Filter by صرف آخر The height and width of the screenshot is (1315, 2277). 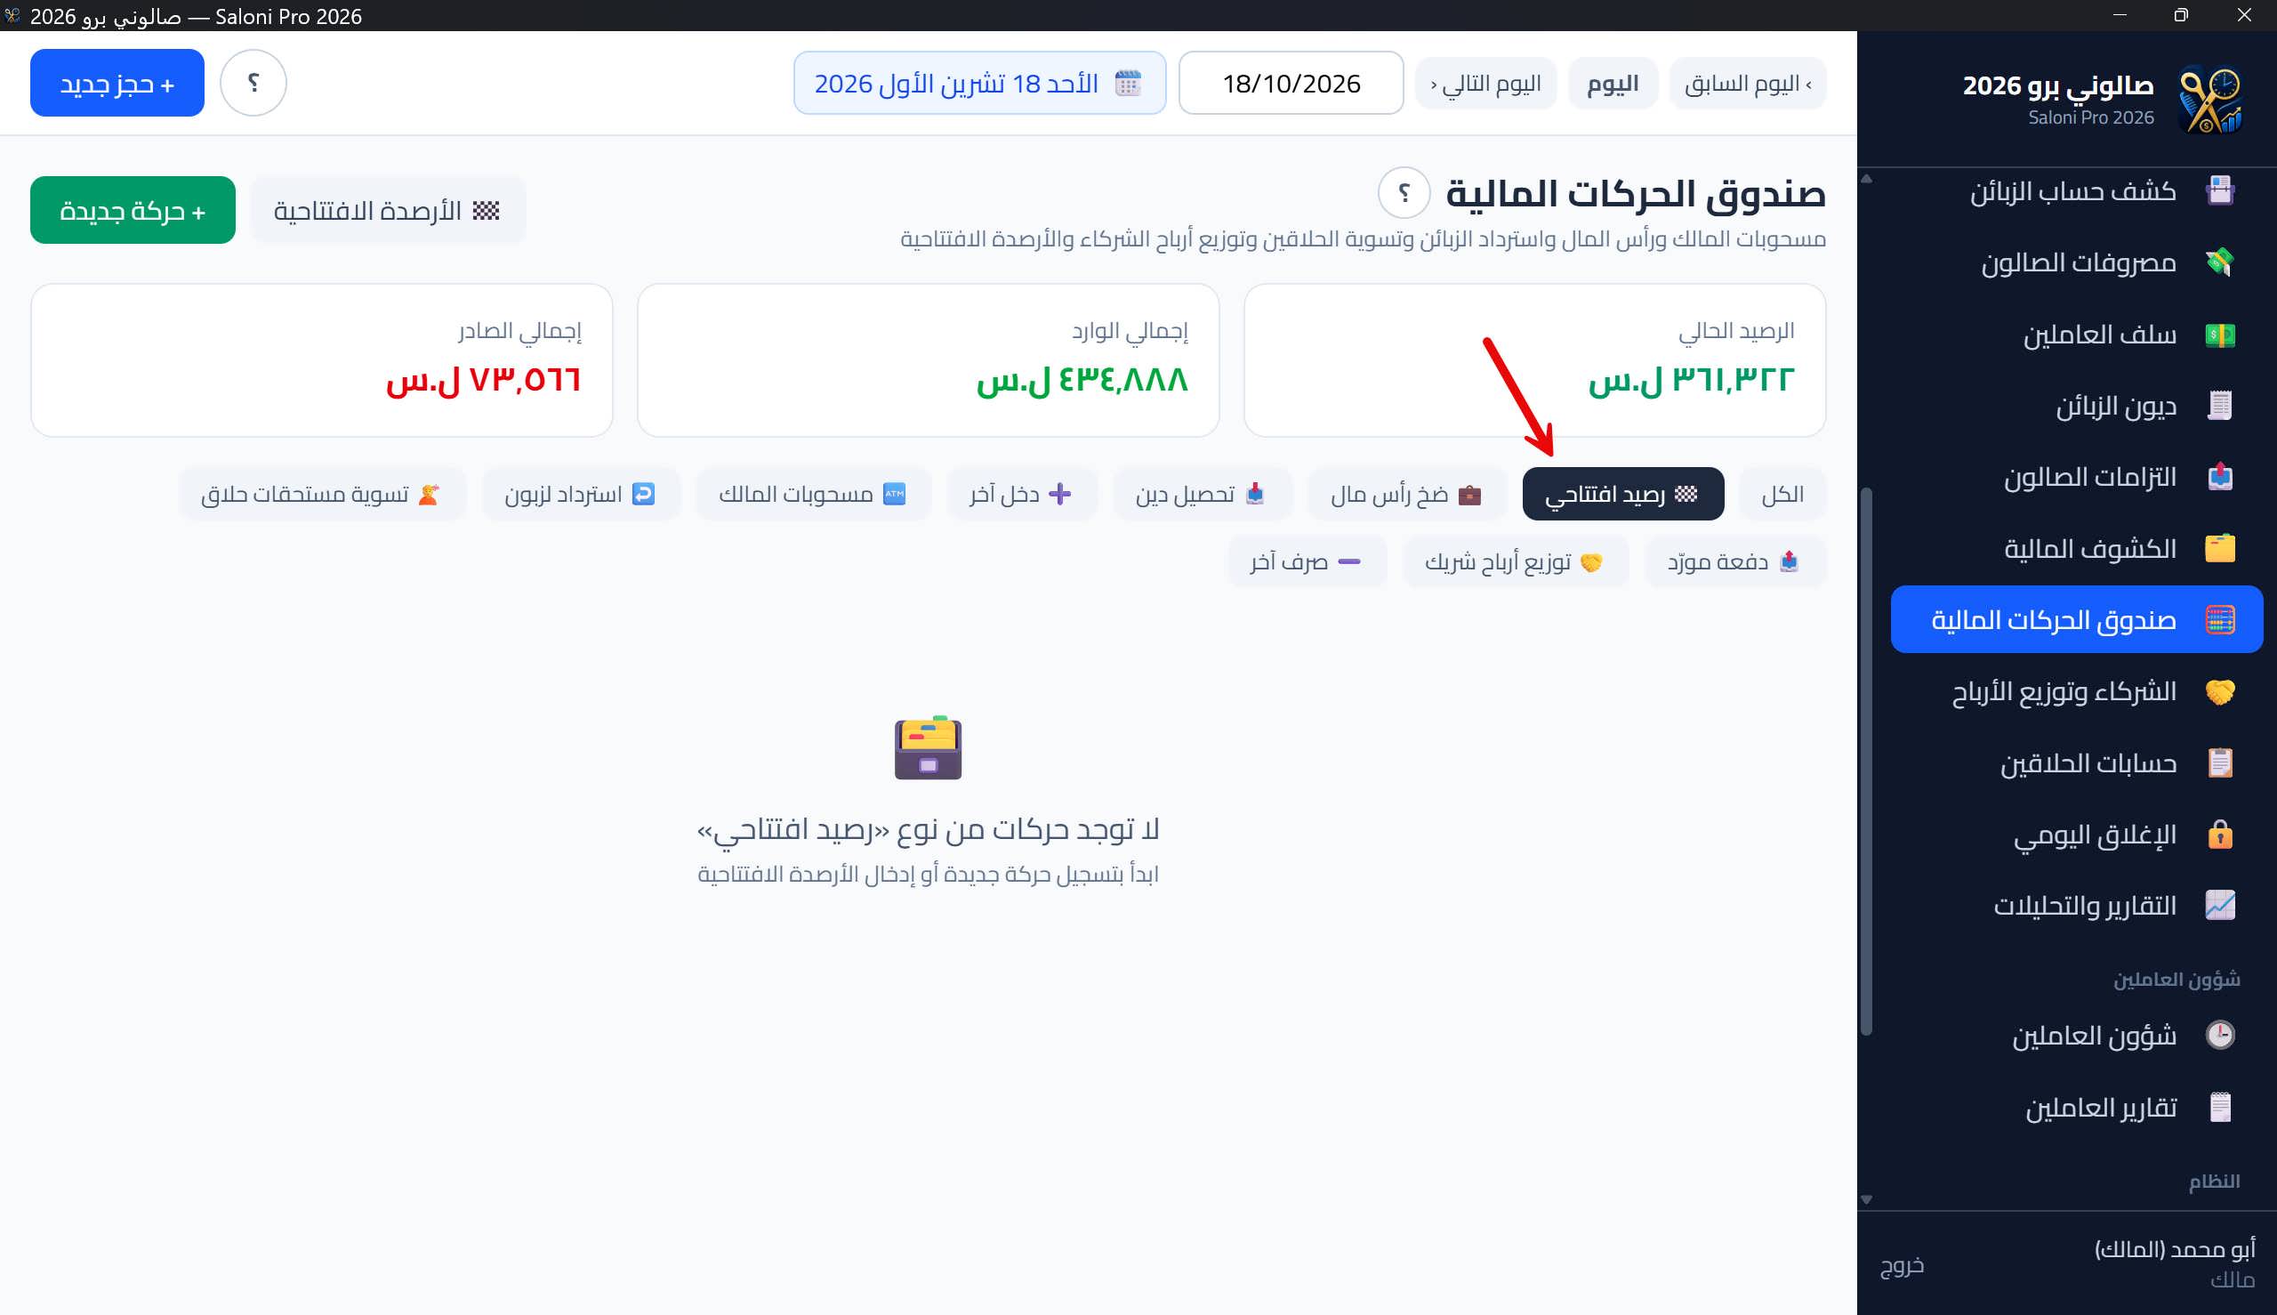click(x=1307, y=561)
